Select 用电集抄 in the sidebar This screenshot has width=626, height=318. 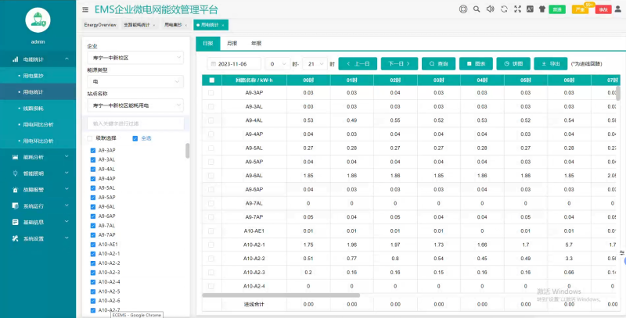point(38,76)
